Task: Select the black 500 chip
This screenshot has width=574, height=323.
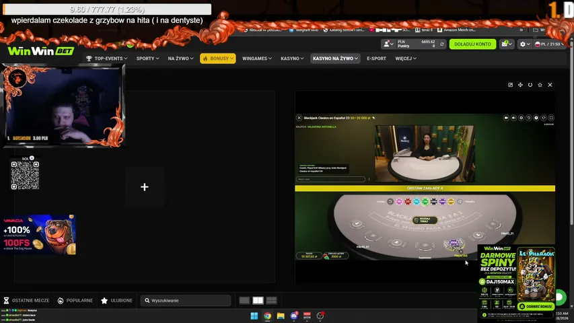Action: pos(434,201)
